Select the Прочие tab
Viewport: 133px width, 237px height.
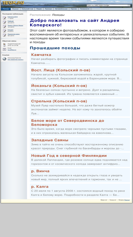(x=73, y=9)
